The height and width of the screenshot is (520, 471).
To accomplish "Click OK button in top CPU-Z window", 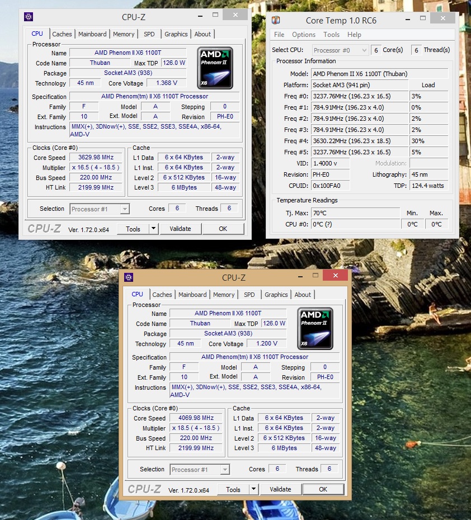I will pyautogui.click(x=223, y=229).
